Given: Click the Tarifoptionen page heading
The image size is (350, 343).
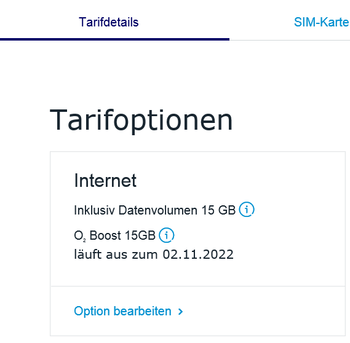Looking at the screenshot, I should 141,120.
